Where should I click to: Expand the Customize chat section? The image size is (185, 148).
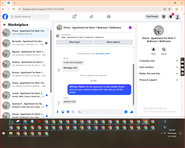point(159,61)
